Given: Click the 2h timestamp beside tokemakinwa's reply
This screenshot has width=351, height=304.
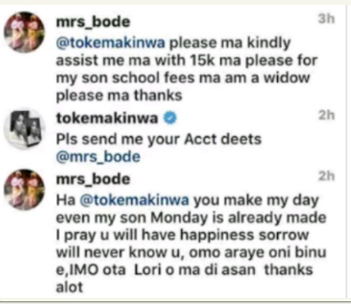Looking at the screenshot, I should pyautogui.click(x=326, y=116).
